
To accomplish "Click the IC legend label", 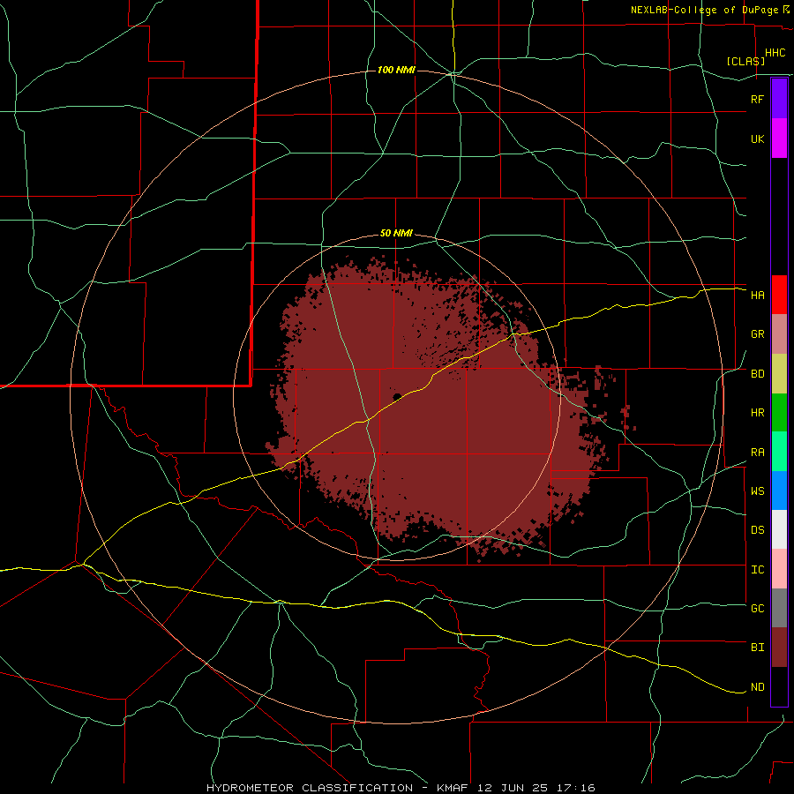I will (x=757, y=570).
